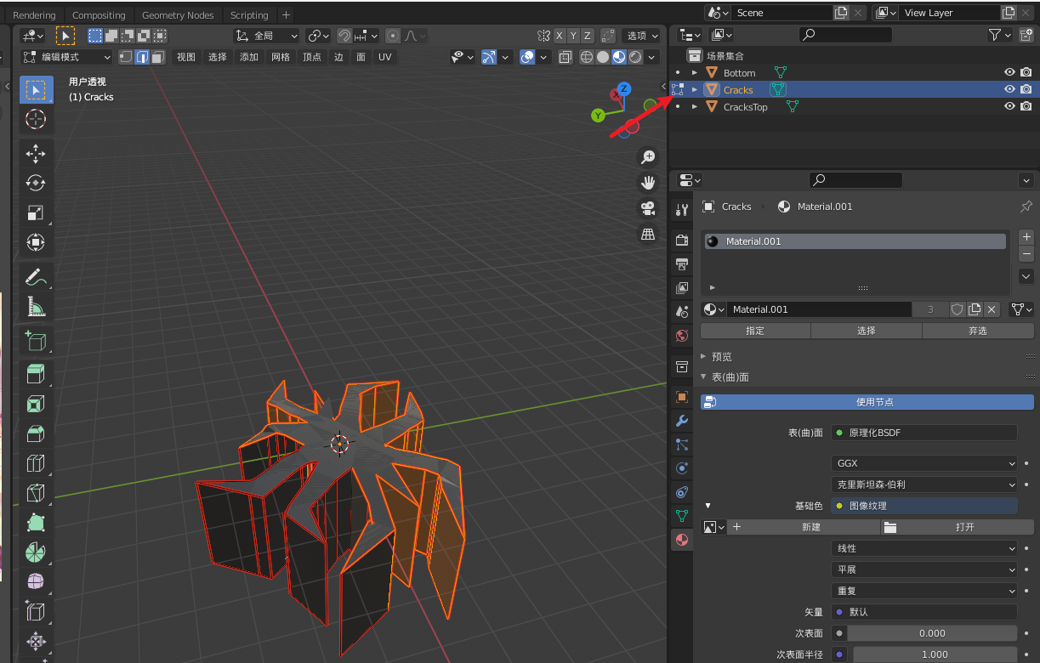The height and width of the screenshot is (663, 1040).
Task: Switch to the Compositing workspace tab
Action: point(99,15)
